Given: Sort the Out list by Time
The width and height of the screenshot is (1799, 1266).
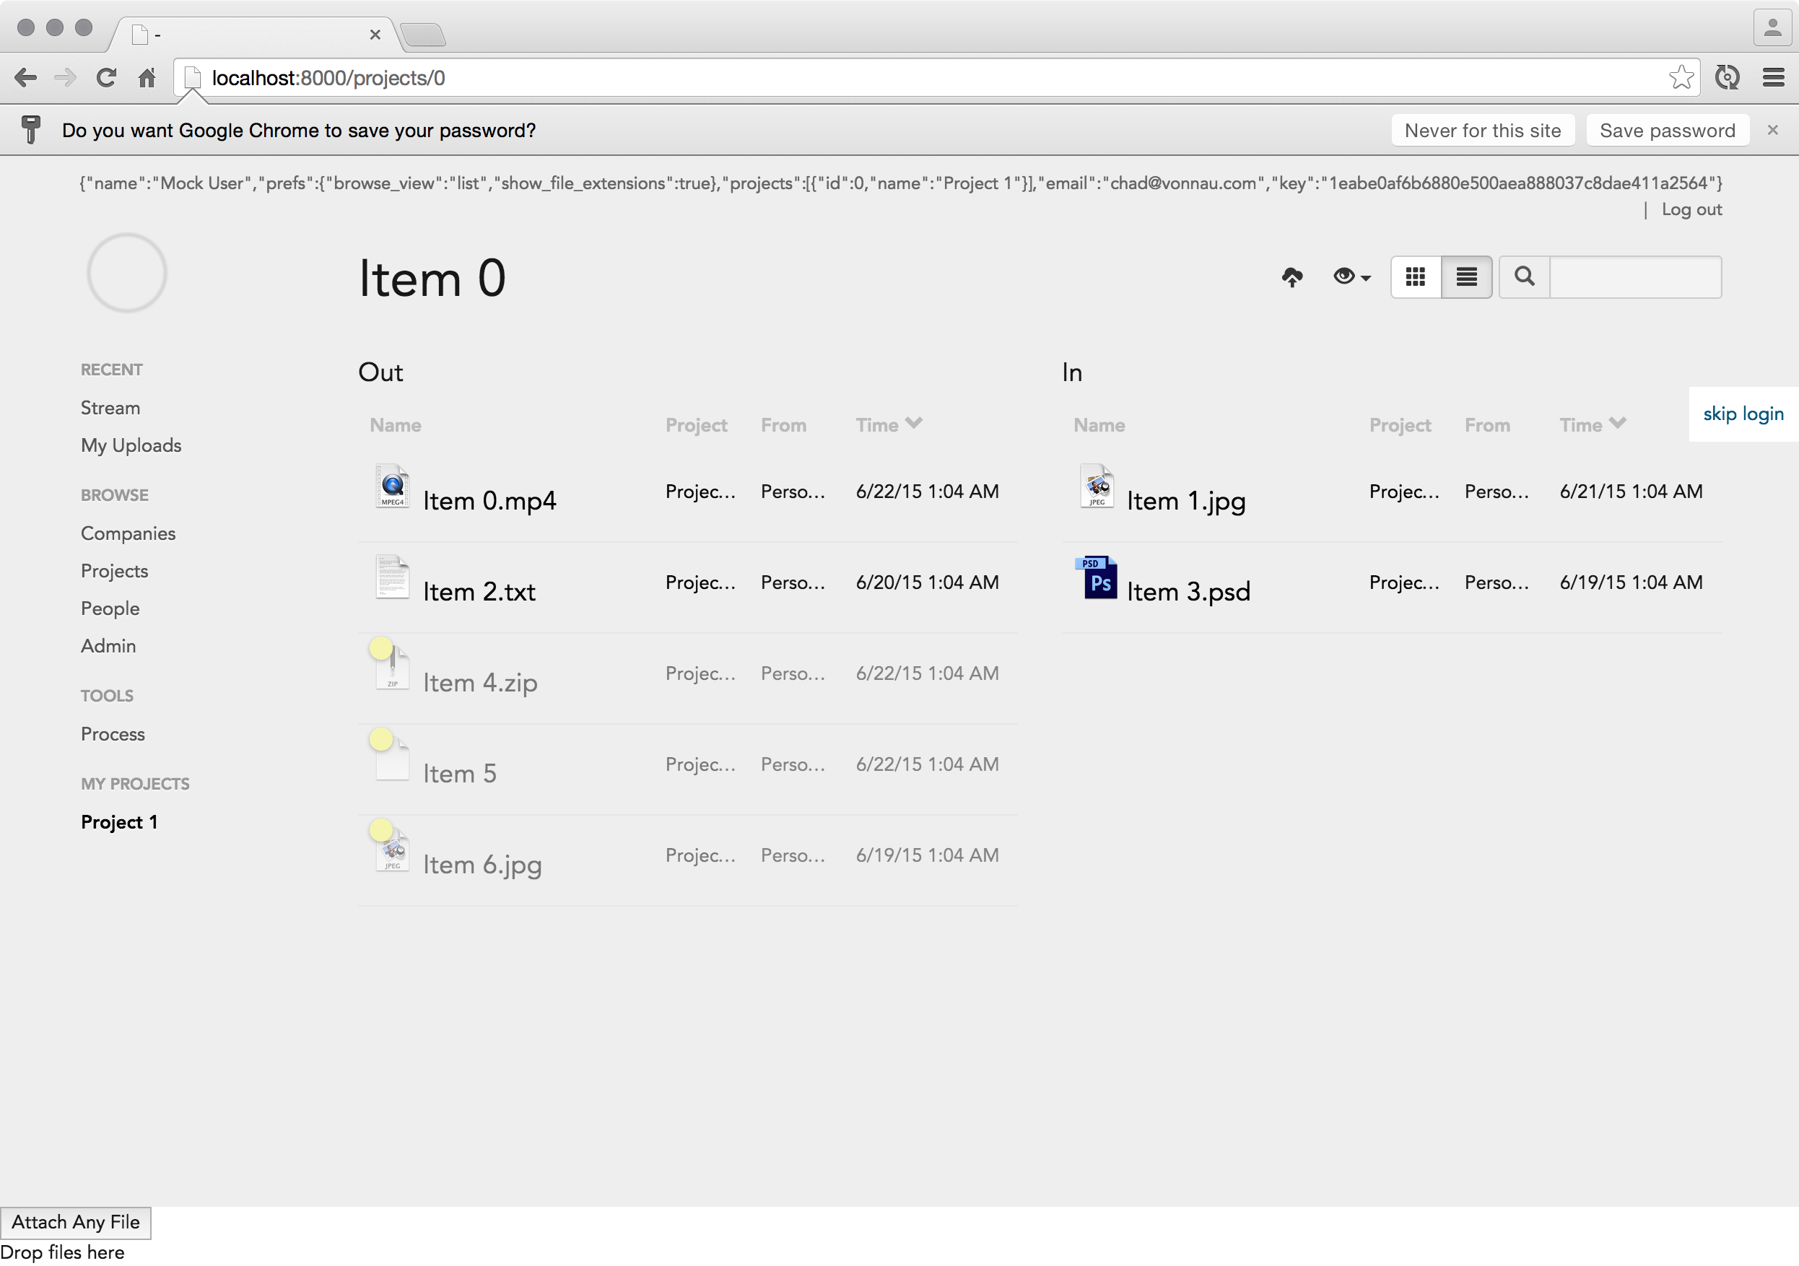Looking at the screenshot, I should (x=888, y=424).
